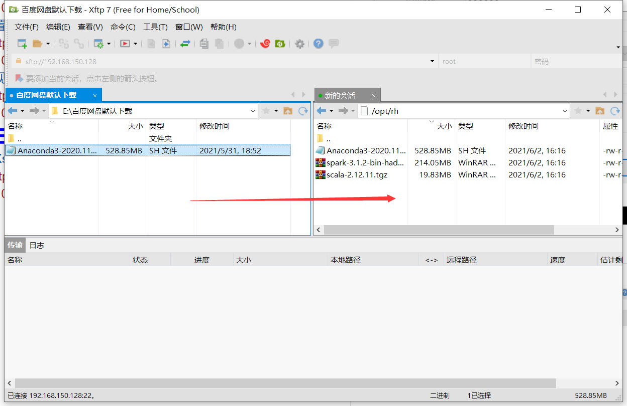627x406 pixels.
Task: Expand remote path /opt/rh dropdown
Action: 565,111
